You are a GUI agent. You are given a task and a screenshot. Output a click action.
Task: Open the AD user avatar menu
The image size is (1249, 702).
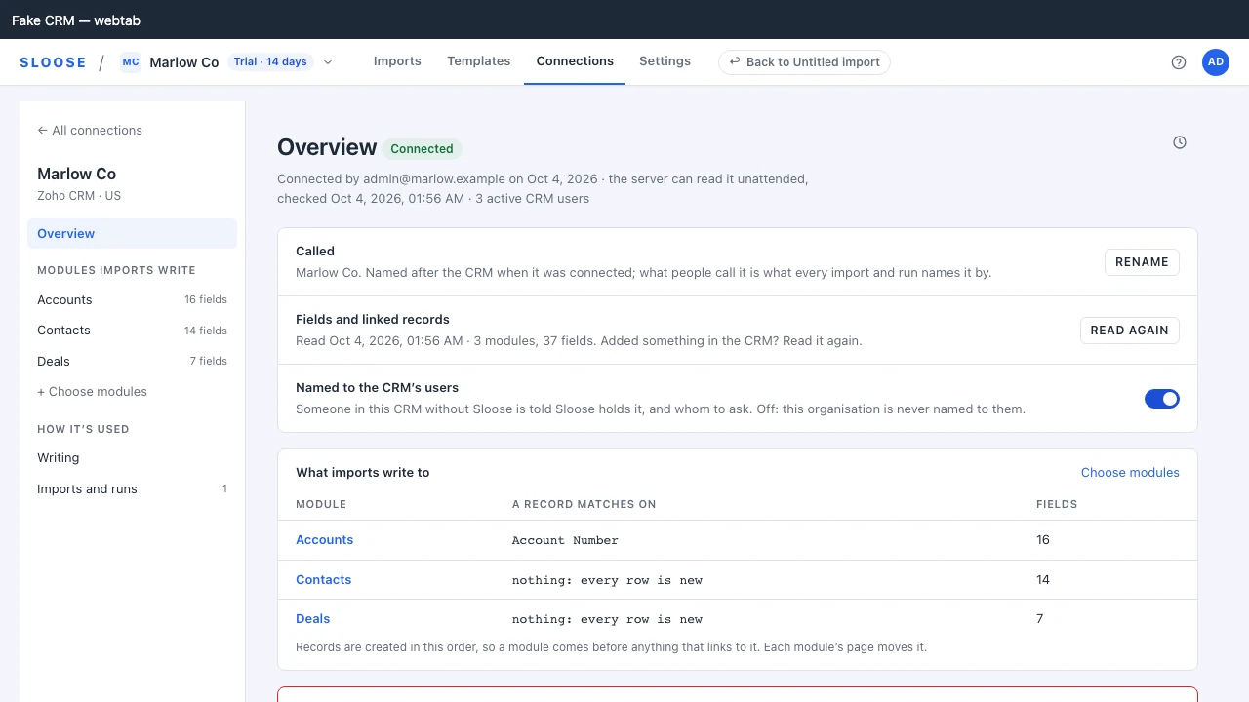tap(1216, 62)
